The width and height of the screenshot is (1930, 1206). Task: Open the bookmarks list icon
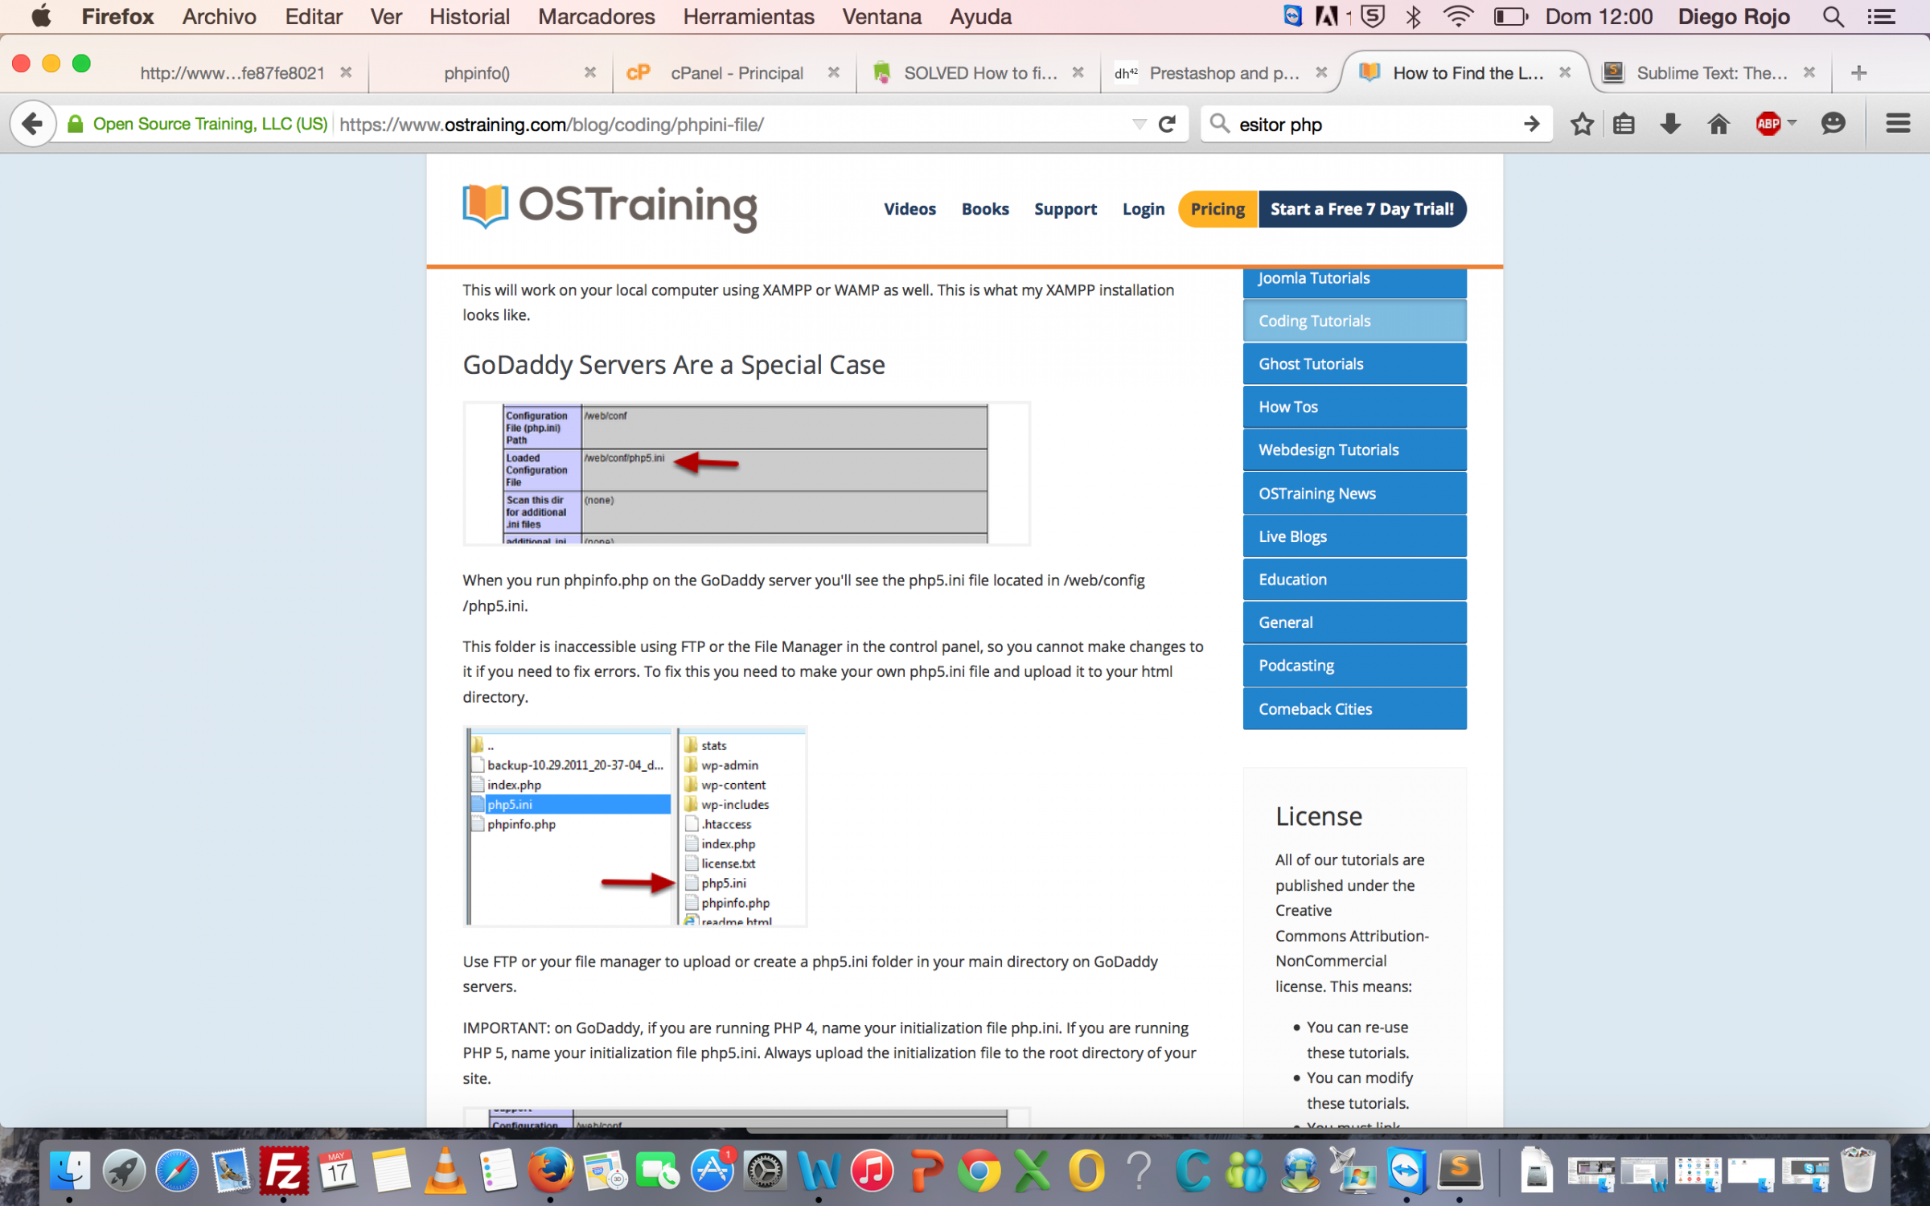(x=1624, y=124)
